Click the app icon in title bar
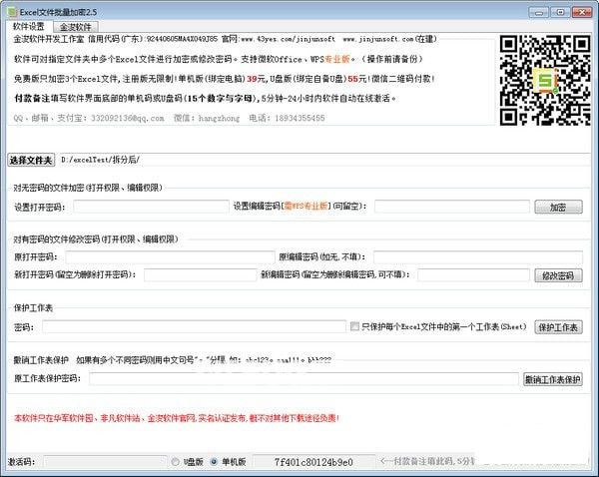The height and width of the screenshot is (477, 599). pyautogui.click(x=12, y=12)
